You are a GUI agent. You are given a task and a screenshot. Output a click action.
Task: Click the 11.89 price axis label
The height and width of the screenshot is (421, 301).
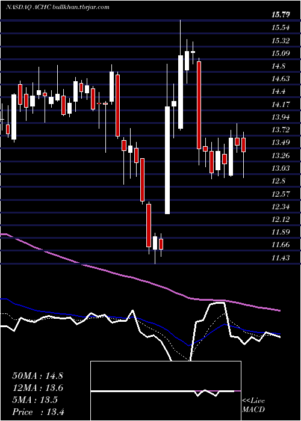pos(281,232)
